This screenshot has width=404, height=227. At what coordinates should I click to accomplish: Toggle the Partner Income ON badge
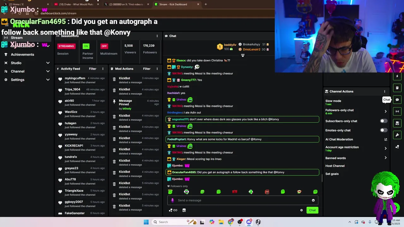86,46
